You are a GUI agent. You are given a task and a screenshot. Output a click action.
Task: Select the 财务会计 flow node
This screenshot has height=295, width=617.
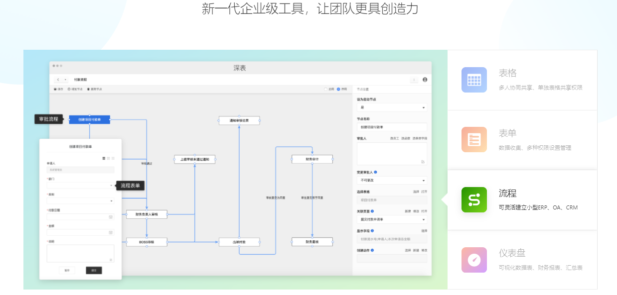click(312, 159)
